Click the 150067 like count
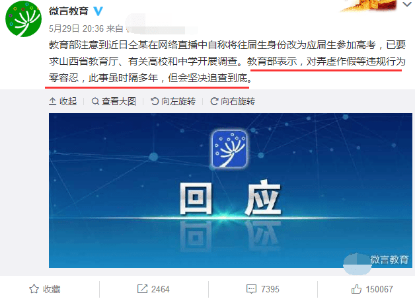Screen dimensions: 415x299 379,289
